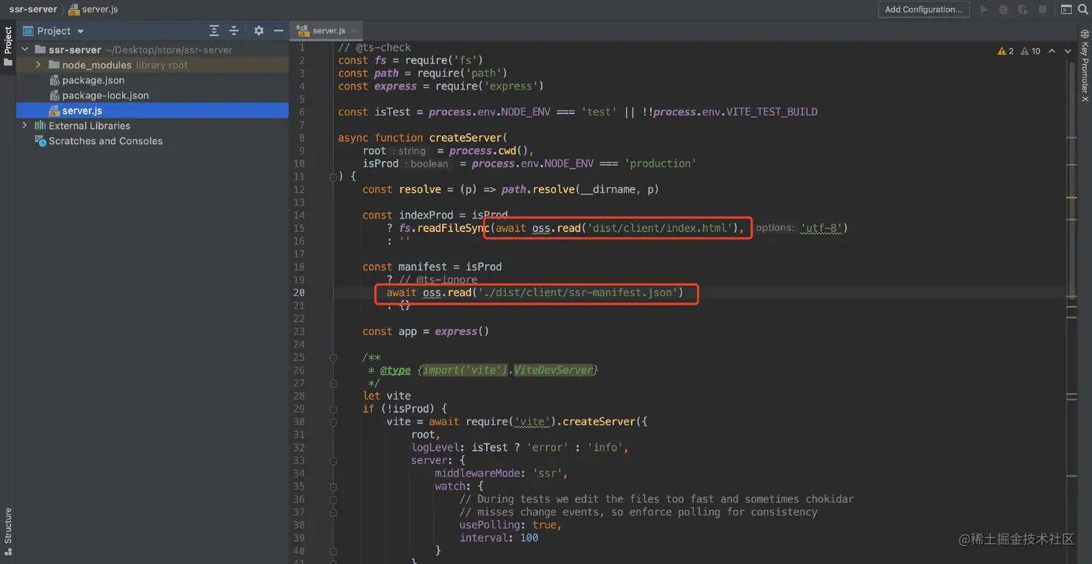Select the server.js file in the tree
This screenshot has width=1092, height=564.
[152, 110]
